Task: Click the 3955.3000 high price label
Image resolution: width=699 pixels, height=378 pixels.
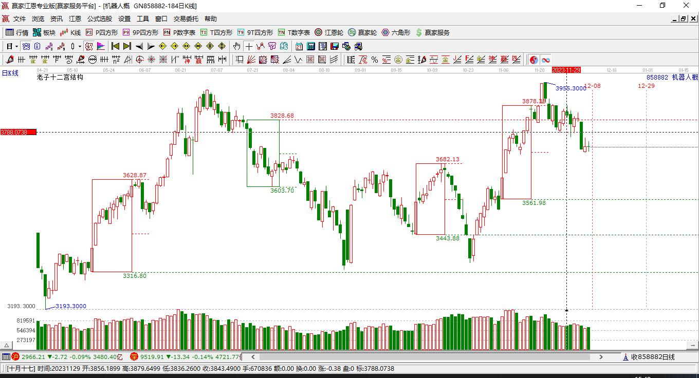Action: [x=571, y=88]
